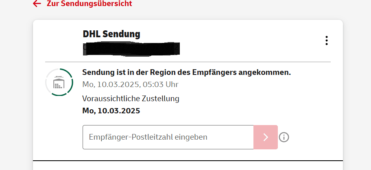
Task: Select the blacked-out tracking number
Action: (131, 49)
